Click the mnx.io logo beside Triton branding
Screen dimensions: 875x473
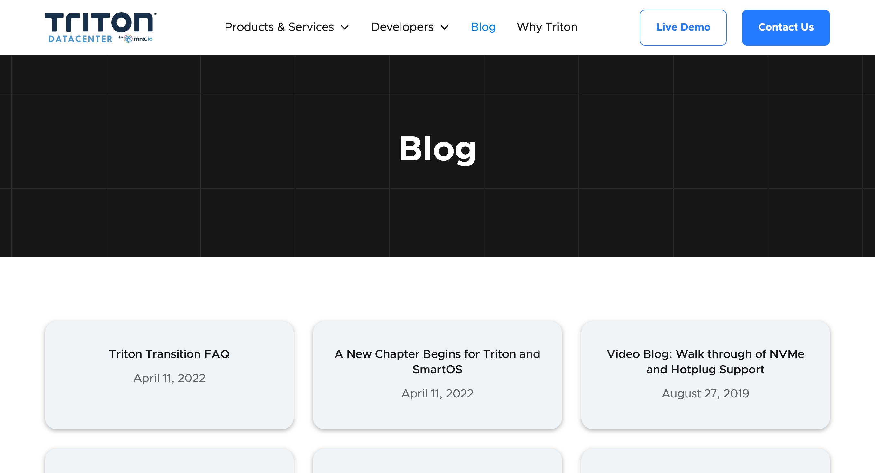139,38
